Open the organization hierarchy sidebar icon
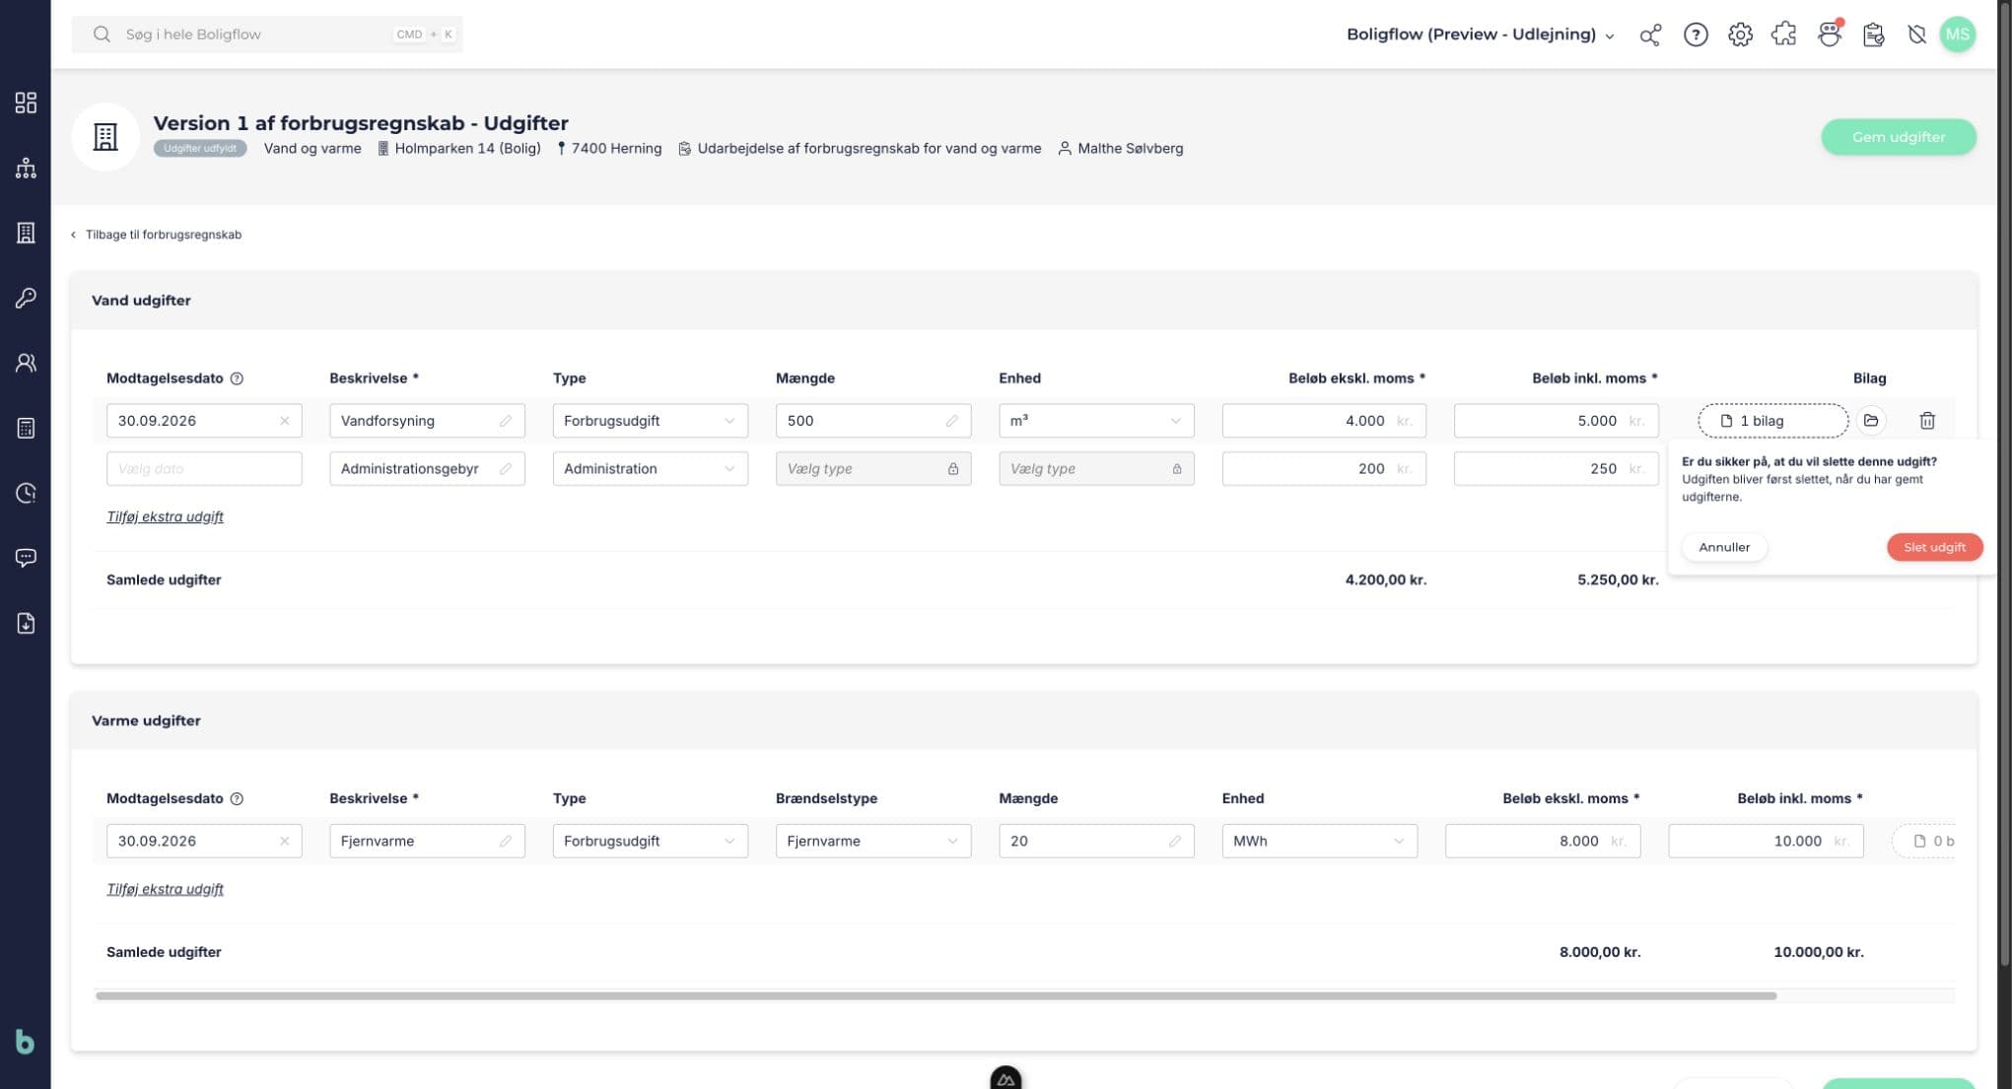 click(x=26, y=168)
